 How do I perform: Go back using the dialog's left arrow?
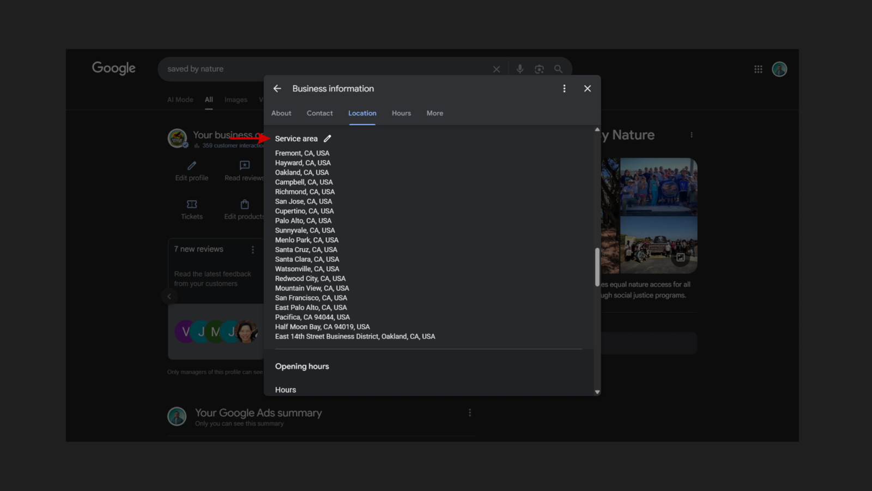(x=277, y=88)
